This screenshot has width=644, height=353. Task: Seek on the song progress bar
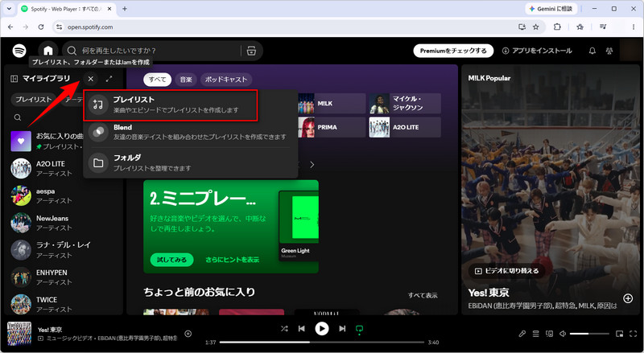322,343
